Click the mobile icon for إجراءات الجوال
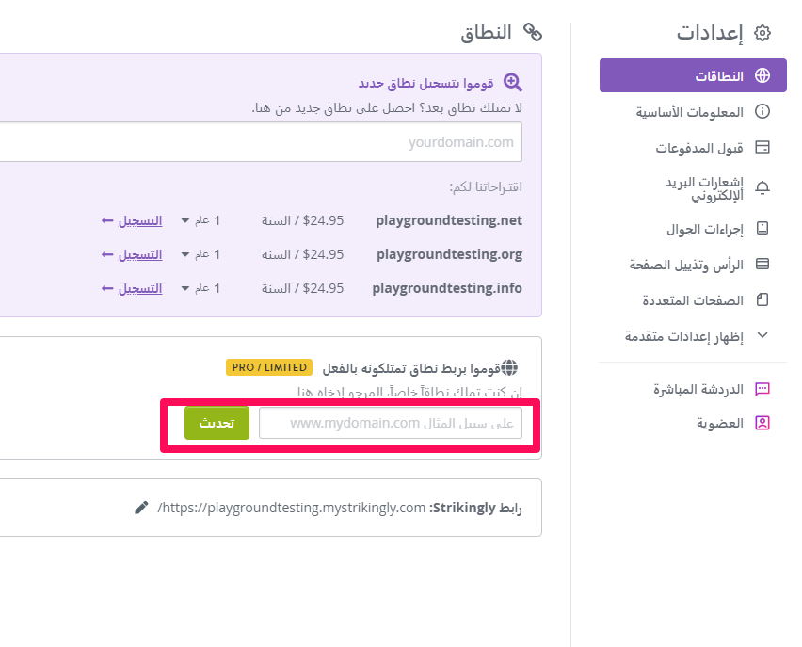The width and height of the screenshot is (802, 647). click(762, 228)
